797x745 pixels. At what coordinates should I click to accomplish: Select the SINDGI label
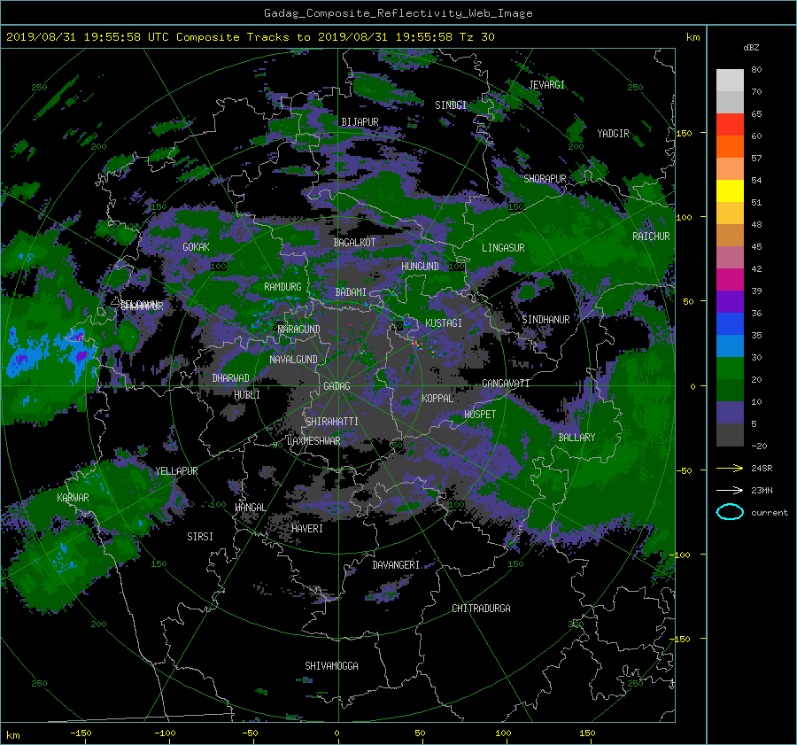(x=451, y=105)
